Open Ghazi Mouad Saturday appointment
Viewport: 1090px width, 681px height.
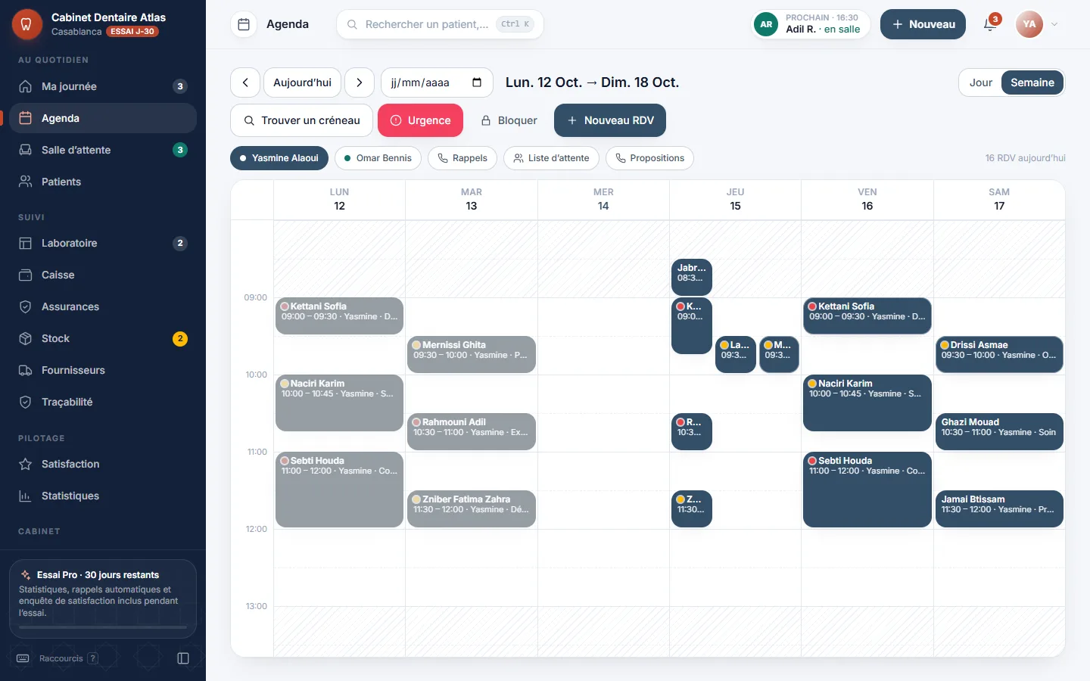click(999, 432)
